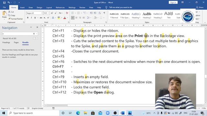Click the Copy command
This screenshot has height=116, width=207.
12,15
